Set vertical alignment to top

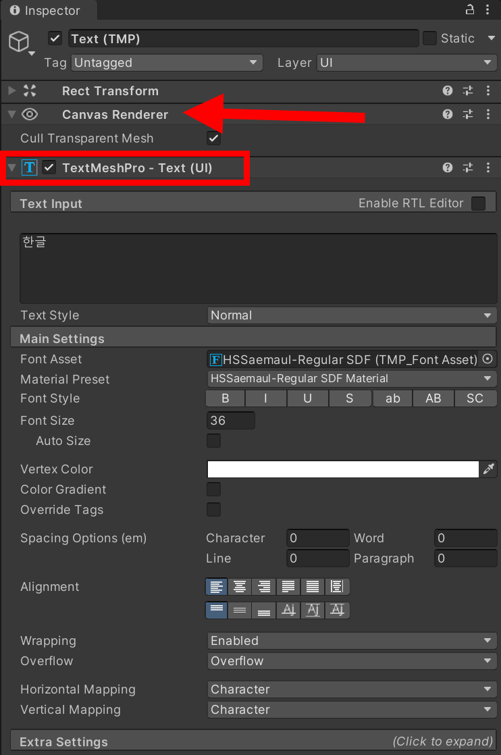(x=217, y=610)
